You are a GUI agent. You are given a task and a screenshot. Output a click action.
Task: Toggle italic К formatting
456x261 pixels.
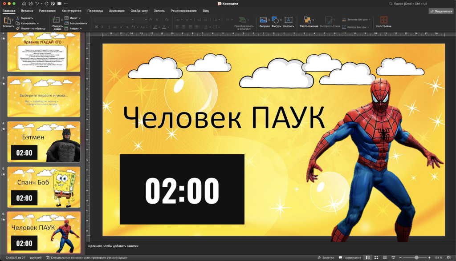tap(102, 27)
